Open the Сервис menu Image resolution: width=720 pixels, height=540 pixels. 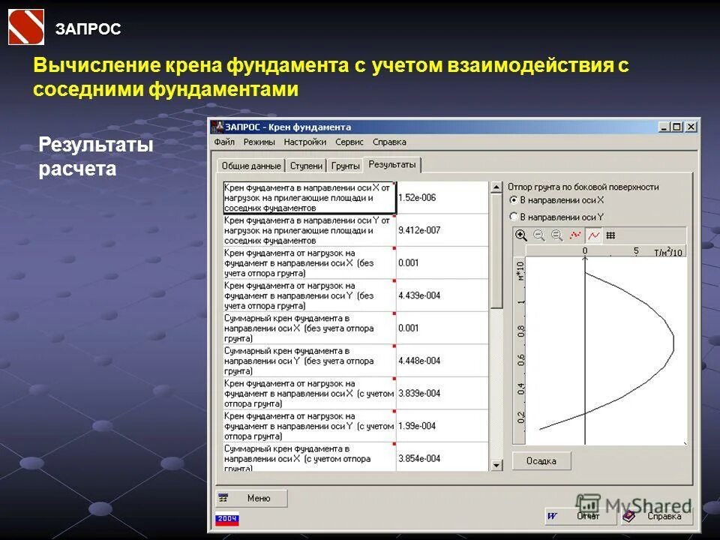tap(349, 142)
